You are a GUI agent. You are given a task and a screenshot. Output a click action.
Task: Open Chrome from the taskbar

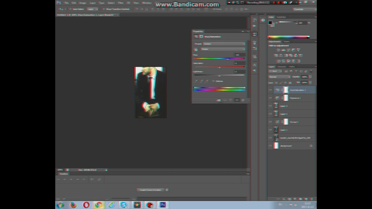click(99, 205)
